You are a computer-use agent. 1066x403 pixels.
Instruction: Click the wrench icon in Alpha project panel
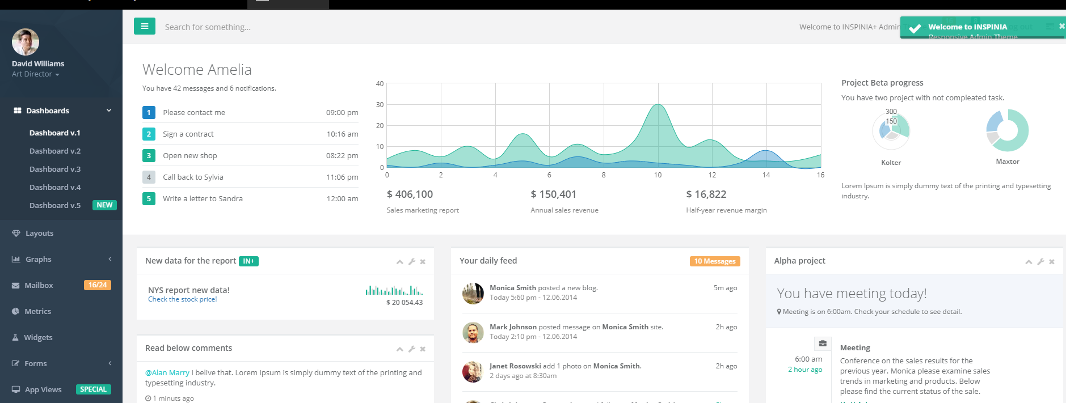coord(1040,262)
